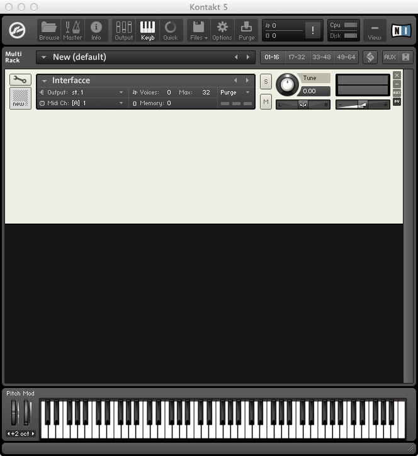Open the Files dropdown menu
The height and width of the screenshot is (456, 418).
point(198,30)
